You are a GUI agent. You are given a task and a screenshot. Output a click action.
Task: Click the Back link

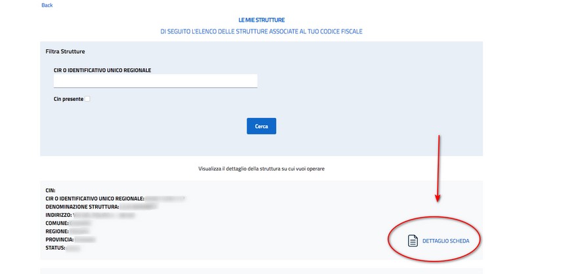pyautogui.click(x=47, y=5)
